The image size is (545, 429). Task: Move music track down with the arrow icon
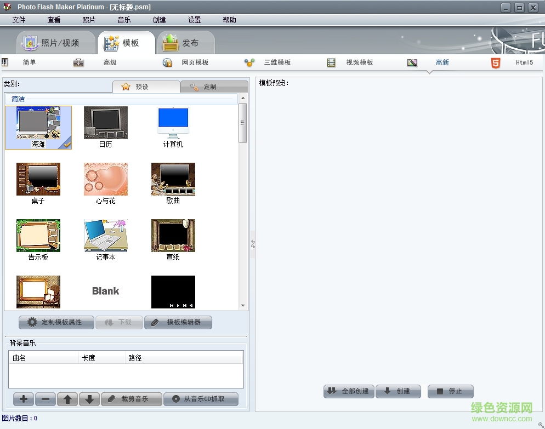[89, 399]
